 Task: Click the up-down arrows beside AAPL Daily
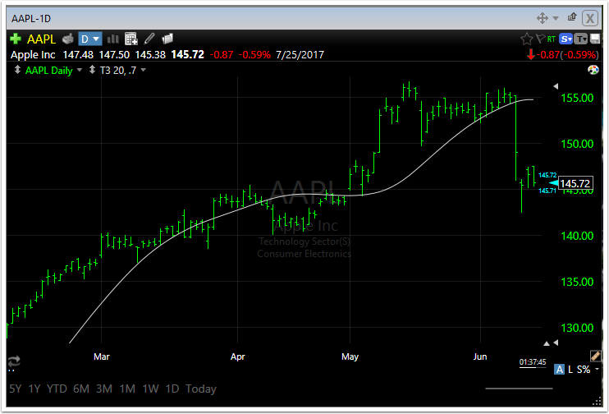pos(17,70)
